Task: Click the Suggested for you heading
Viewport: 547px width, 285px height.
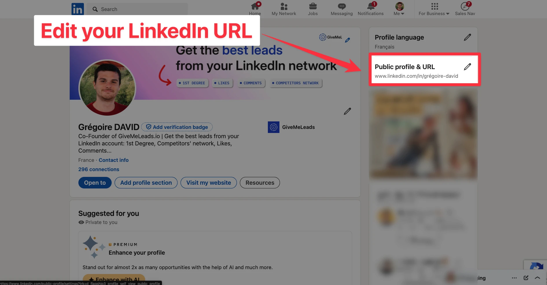Action: 109,213
